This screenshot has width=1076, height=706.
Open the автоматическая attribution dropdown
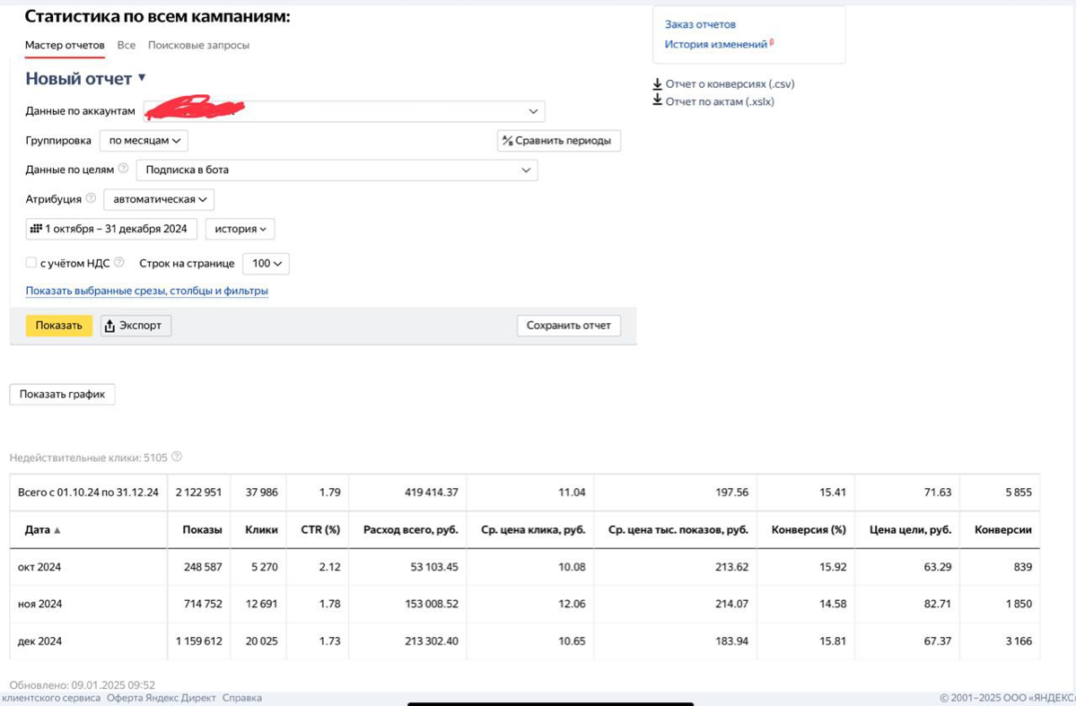pyautogui.click(x=159, y=200)
